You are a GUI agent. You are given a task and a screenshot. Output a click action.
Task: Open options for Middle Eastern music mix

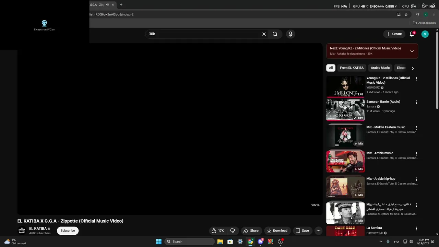click(x=416, y=128)
